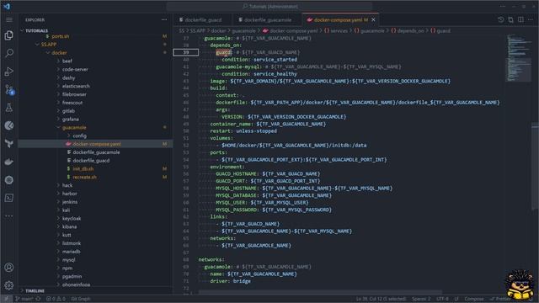This screenshot has width=539, height=303.
Task: Split the editor to the right
Action: [x=520, y=20]
